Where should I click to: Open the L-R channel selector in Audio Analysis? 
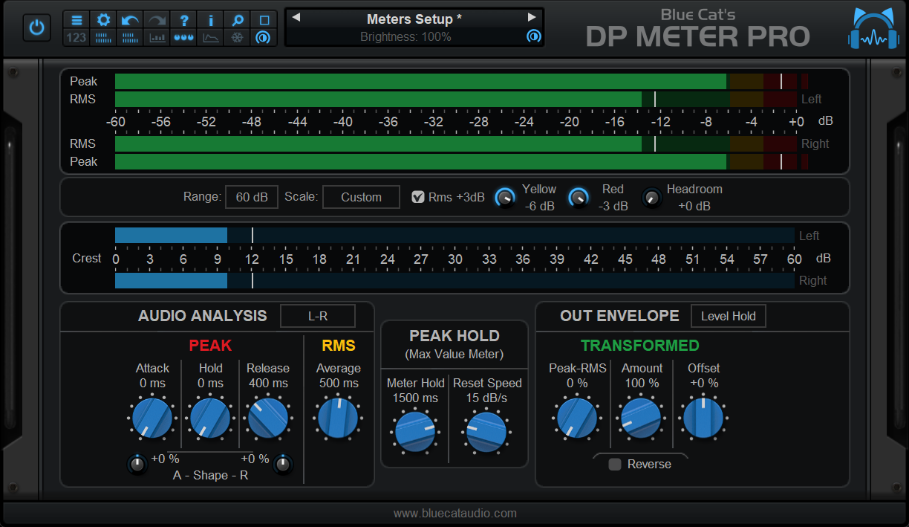(317, 315)
